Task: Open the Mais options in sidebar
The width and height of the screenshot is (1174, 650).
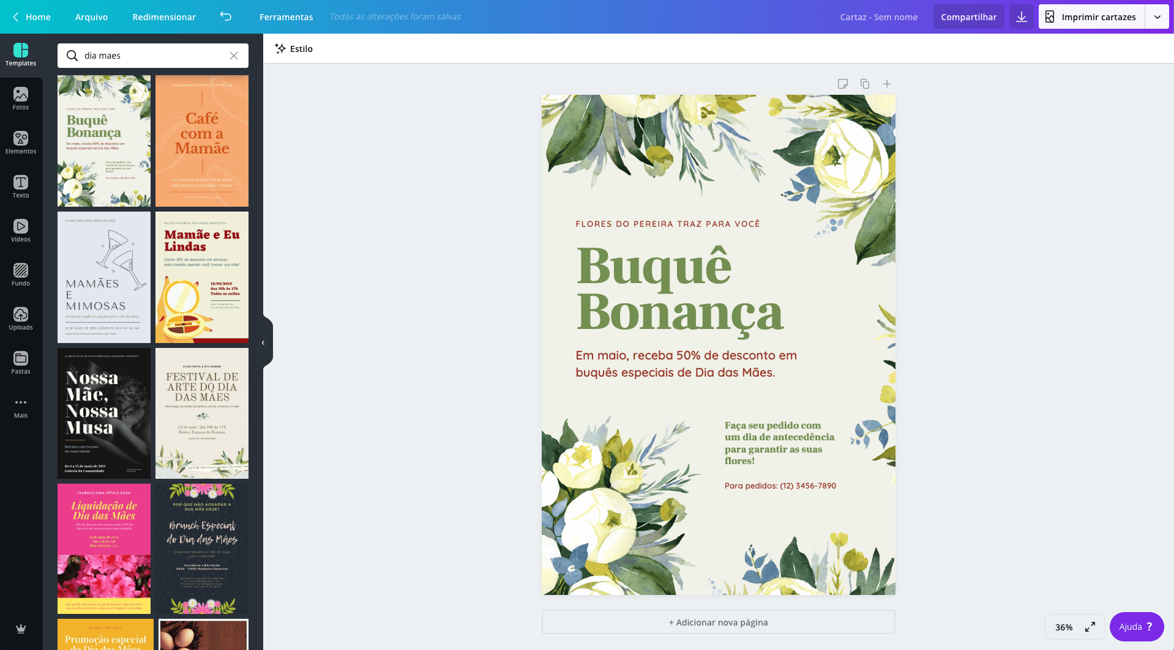Action: [21, 407]
